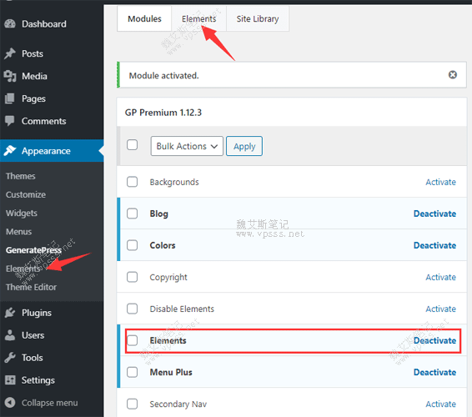
Task: Click the Blog module name
Action: 159,214
